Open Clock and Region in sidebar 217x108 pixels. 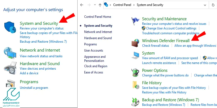tap(96, 66)
